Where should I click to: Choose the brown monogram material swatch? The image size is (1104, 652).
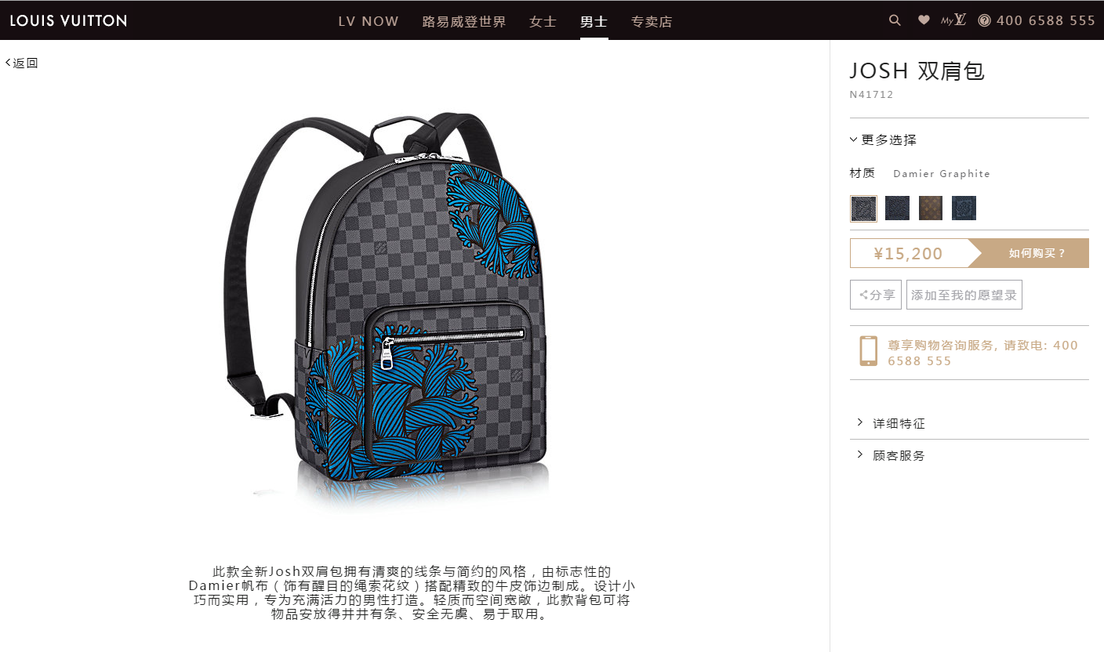coord(931,208)
